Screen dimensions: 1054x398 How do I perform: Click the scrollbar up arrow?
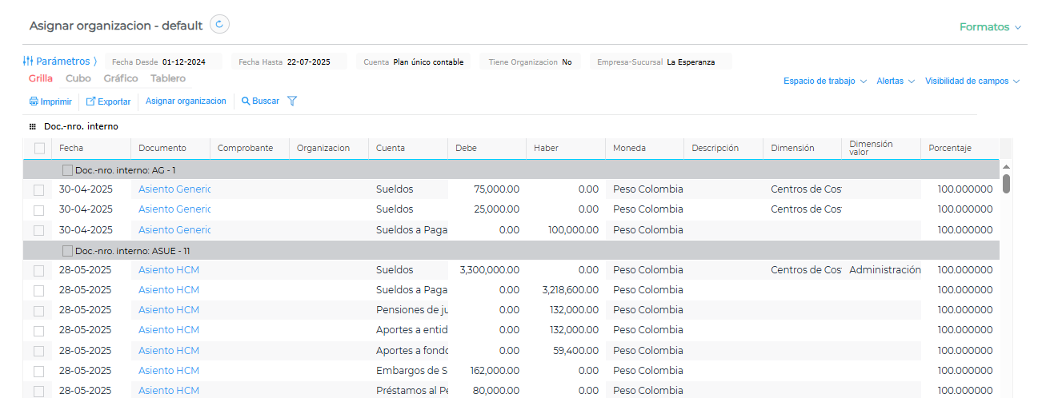tap(1006, 166)
